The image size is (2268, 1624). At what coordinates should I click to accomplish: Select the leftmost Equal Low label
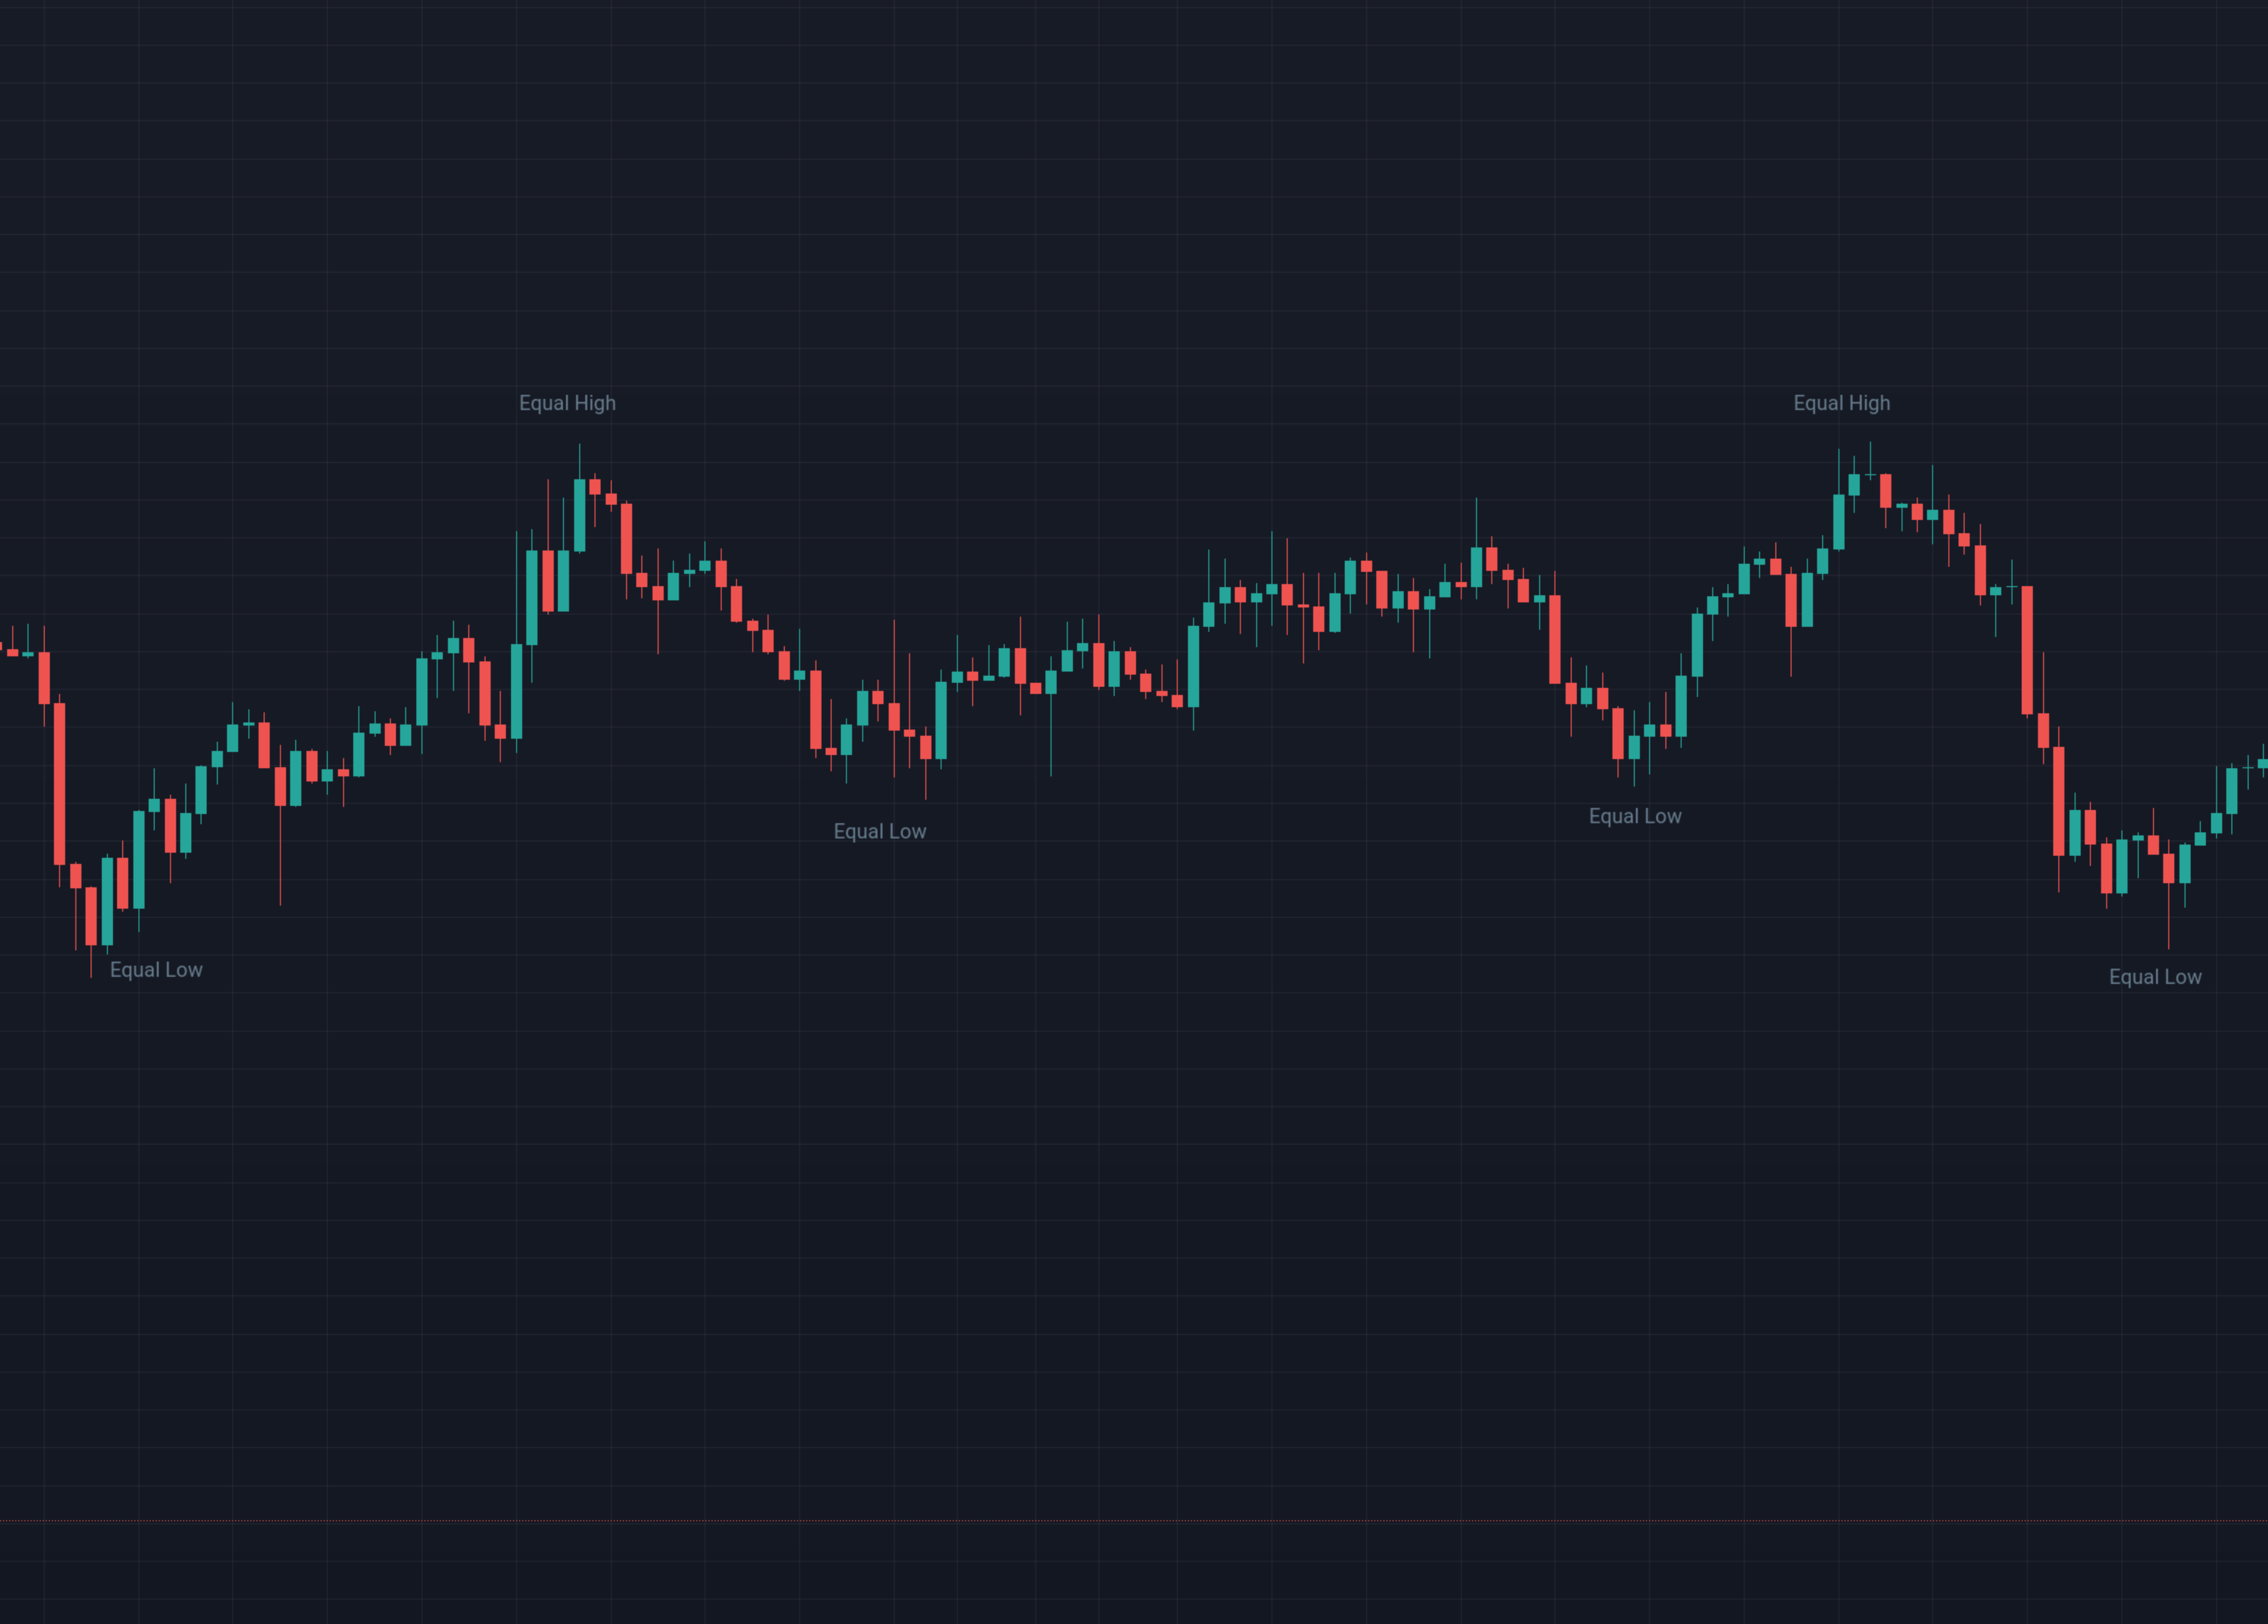click(x=156, y=969)
